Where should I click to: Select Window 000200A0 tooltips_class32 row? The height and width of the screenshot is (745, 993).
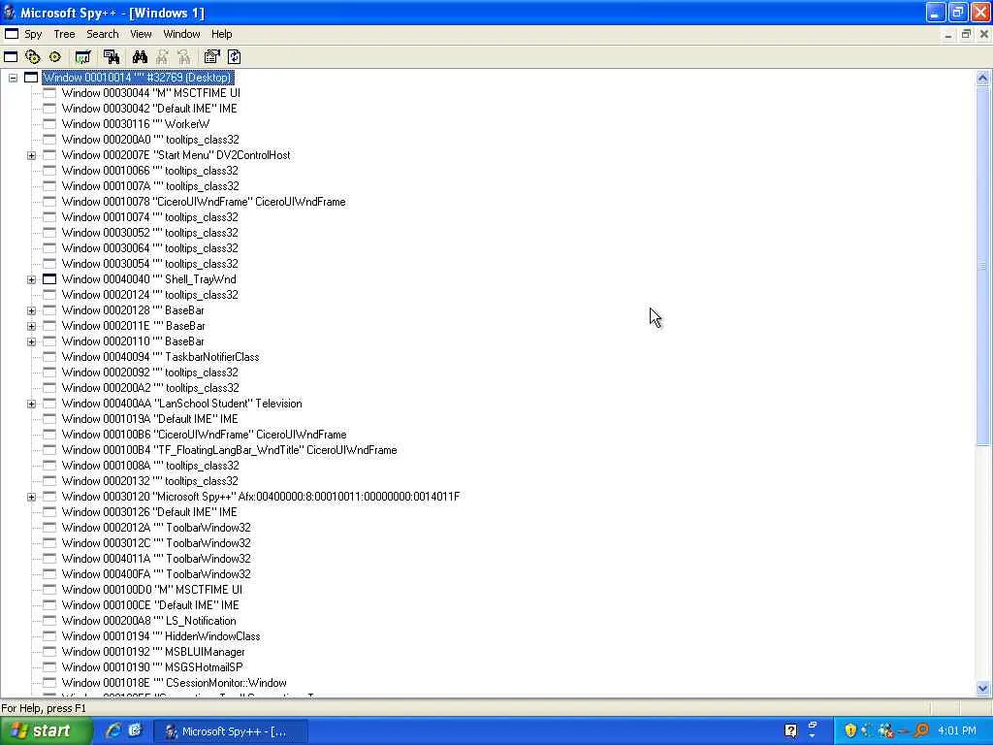150,140
